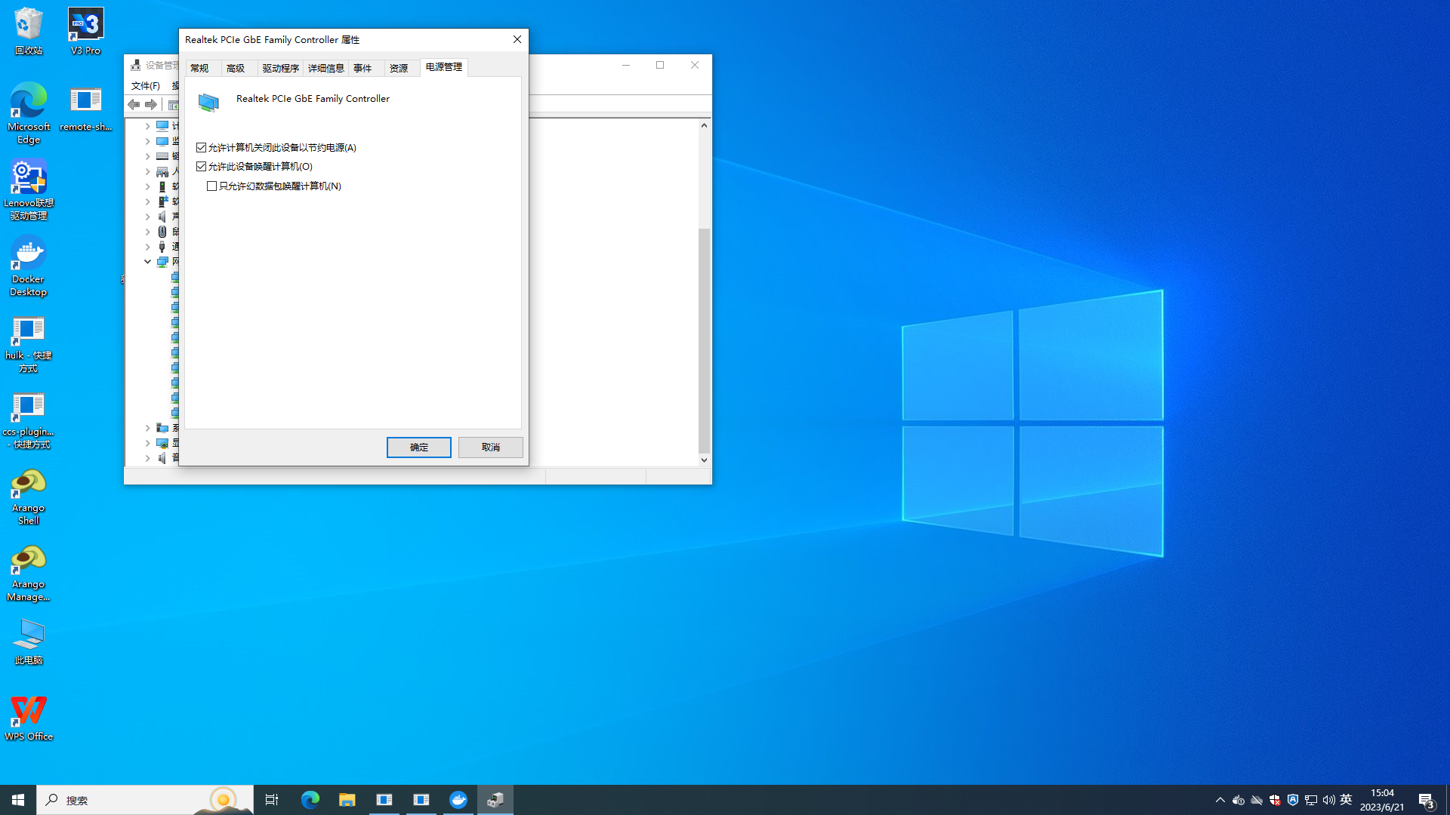Image resolution: width=1450 pixels, height=815 pixels.
Task: Toggle allow this device to wake computer
Action: point(201,166)
